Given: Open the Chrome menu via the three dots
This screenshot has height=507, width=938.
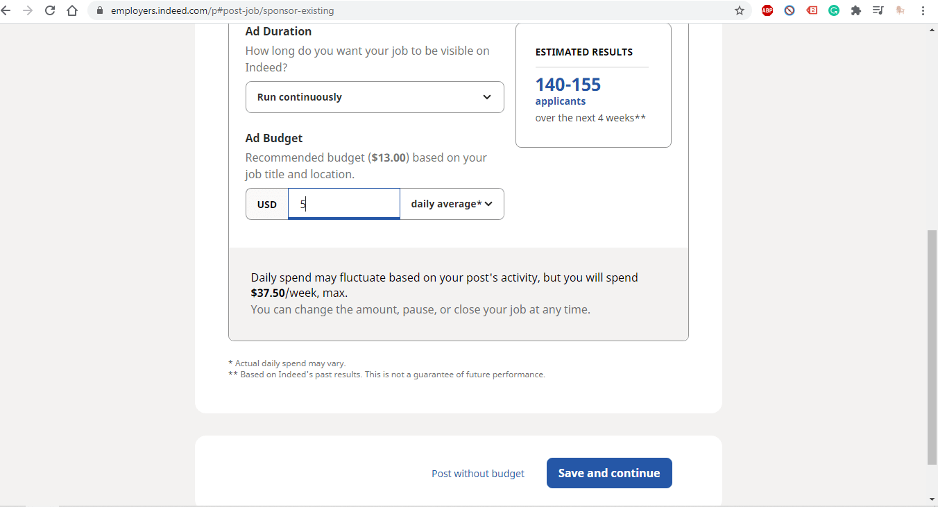Looking at the screenshot, I should (923, 10).
